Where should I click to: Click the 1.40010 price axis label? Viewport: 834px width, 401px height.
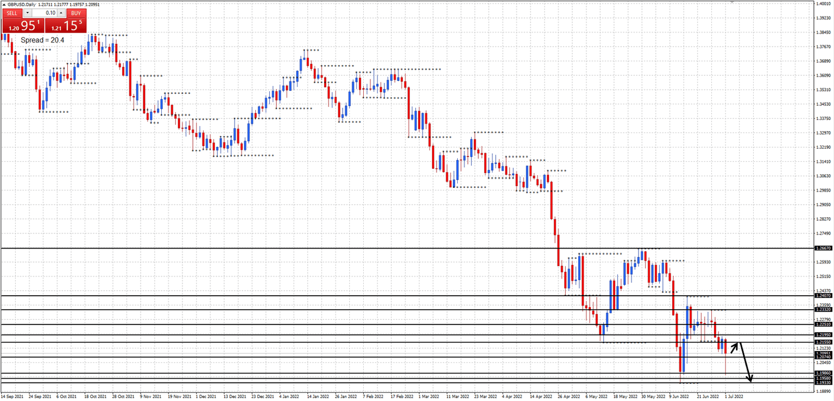[824, 3]
